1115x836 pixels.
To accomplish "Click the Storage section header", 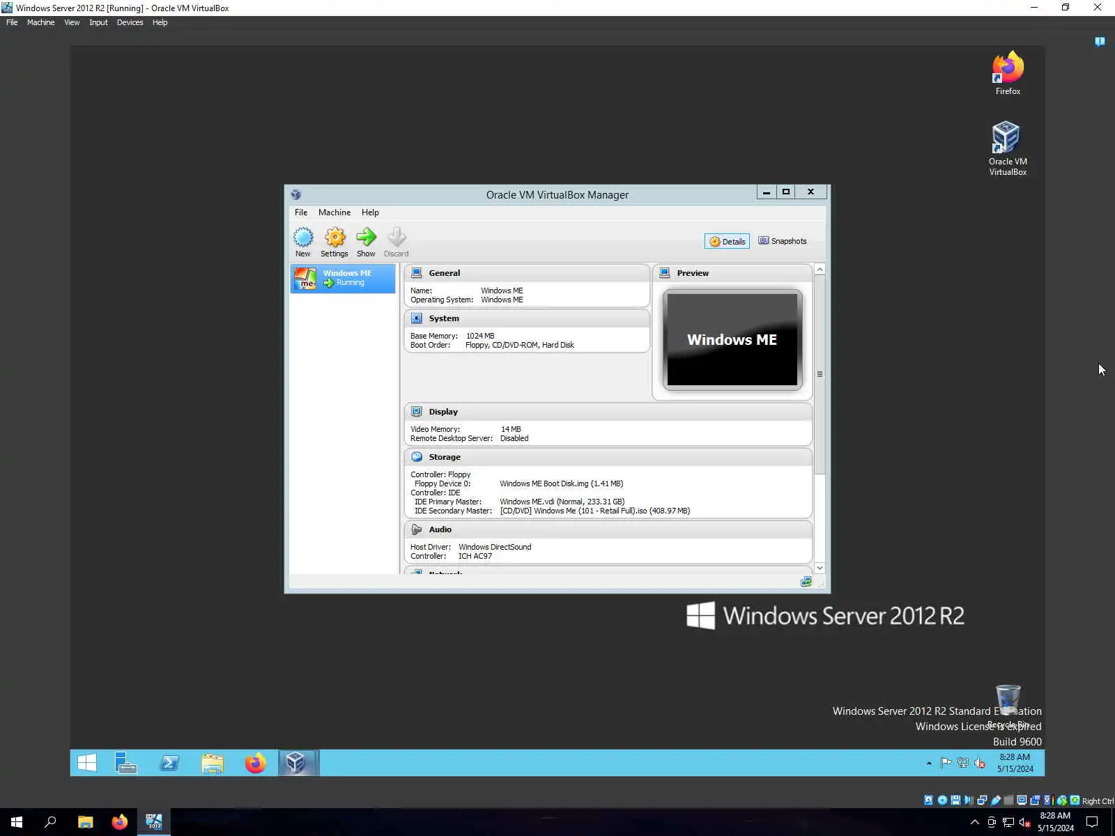I will [608, 457].
